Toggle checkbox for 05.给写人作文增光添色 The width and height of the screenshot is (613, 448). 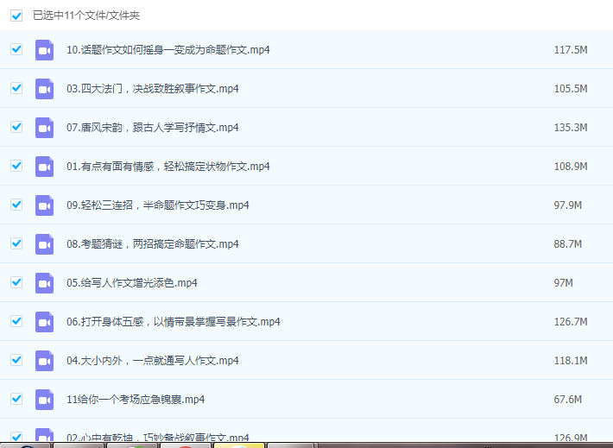(x=16, y=282)
